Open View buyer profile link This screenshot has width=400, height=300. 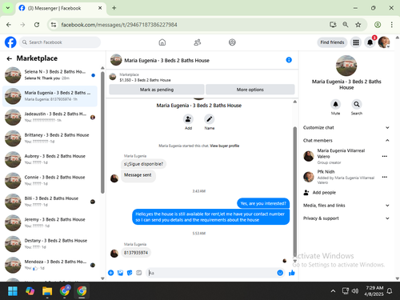point(225,146)
